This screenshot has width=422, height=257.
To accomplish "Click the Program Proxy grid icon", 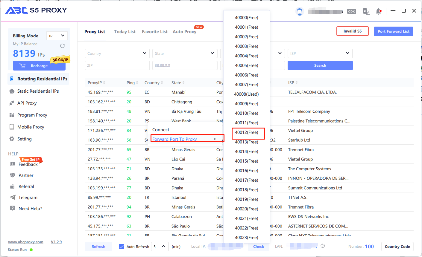I will pyautogui.click(x=12, y=115).
